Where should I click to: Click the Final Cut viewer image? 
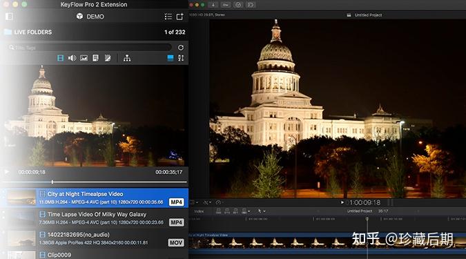tap(338, 108)
